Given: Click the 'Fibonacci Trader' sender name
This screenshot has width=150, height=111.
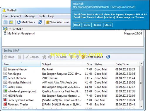Looking at the screenshot, I should 18,105.
